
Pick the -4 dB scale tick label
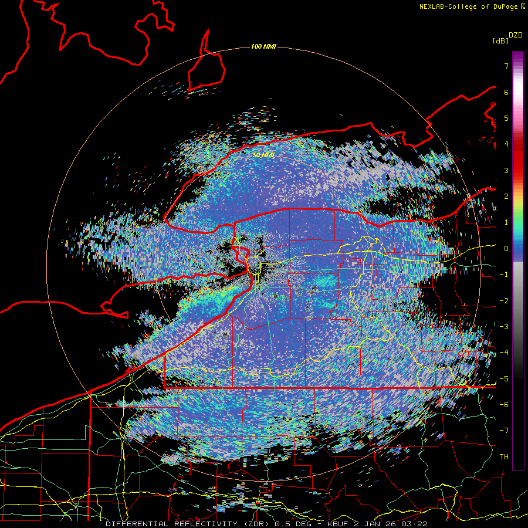click(x=504, y=353)
